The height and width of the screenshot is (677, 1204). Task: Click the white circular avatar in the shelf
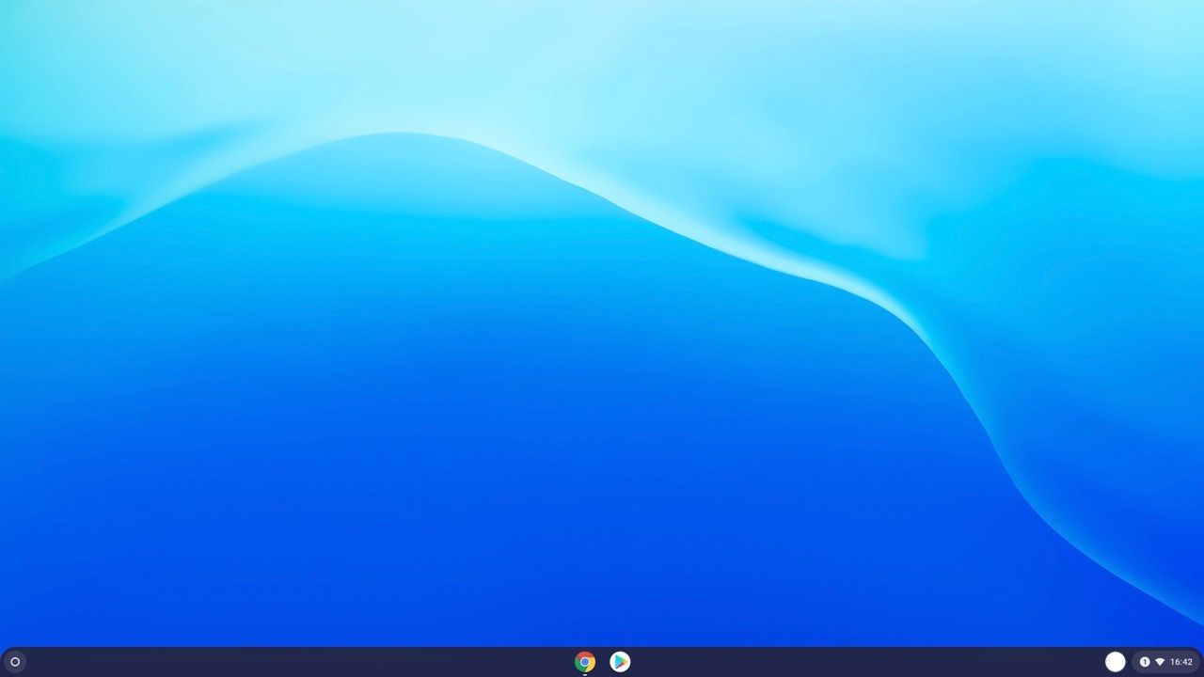1116,662
